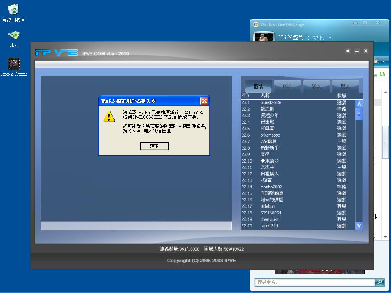Select user 出租情人 in the list

coord(298,174)
